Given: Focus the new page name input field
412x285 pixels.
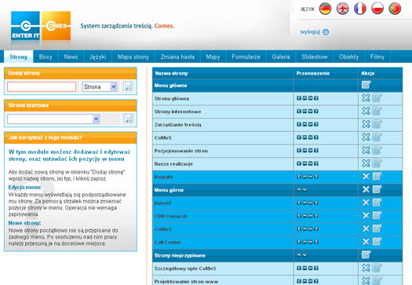Looking at the screenshot, I should tap(42, 87).
